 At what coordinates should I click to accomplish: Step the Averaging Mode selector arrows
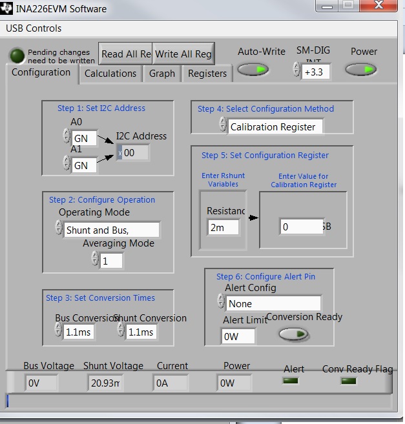click(95, 258)
